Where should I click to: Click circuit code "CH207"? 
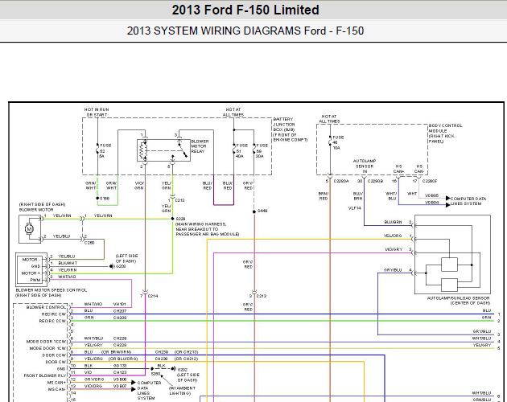[120, 311]
